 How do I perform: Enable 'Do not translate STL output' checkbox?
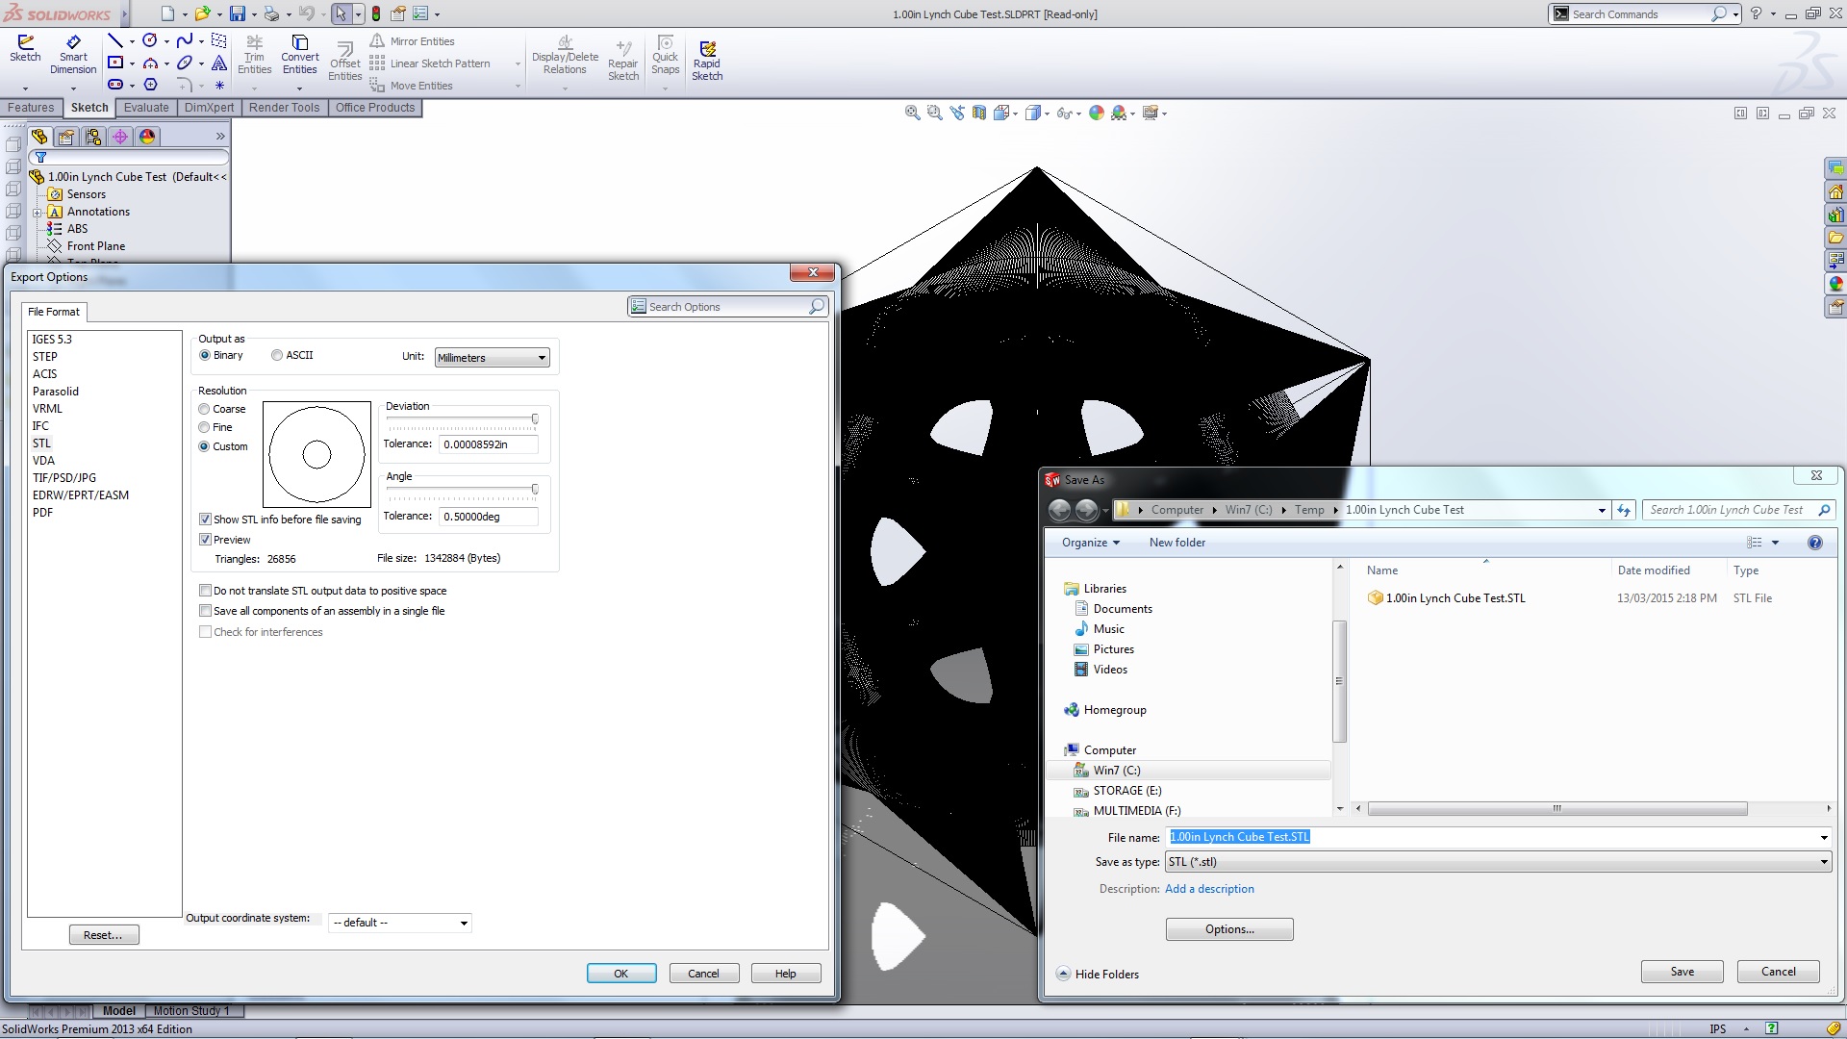(x=205, y=591)
